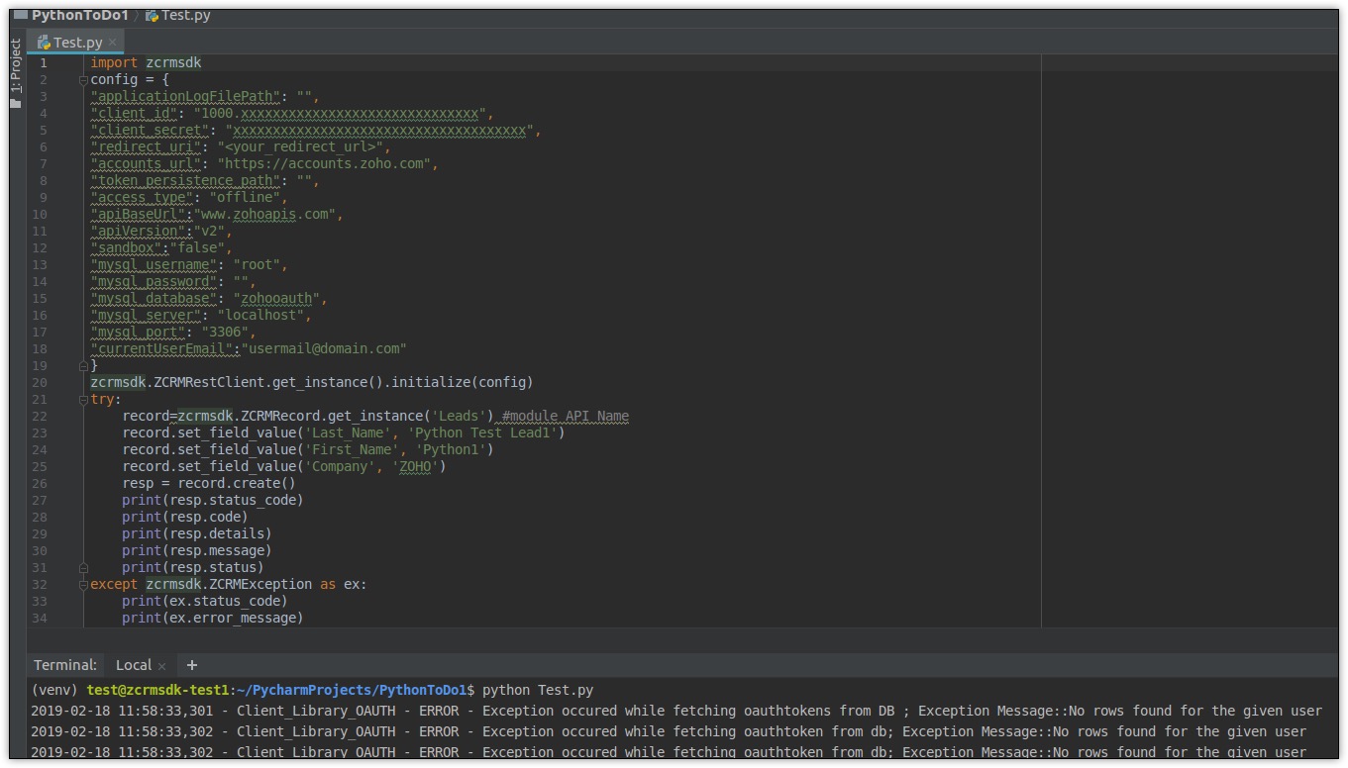Click the "client_id" key in config
1348x768 pixels.
134,113
